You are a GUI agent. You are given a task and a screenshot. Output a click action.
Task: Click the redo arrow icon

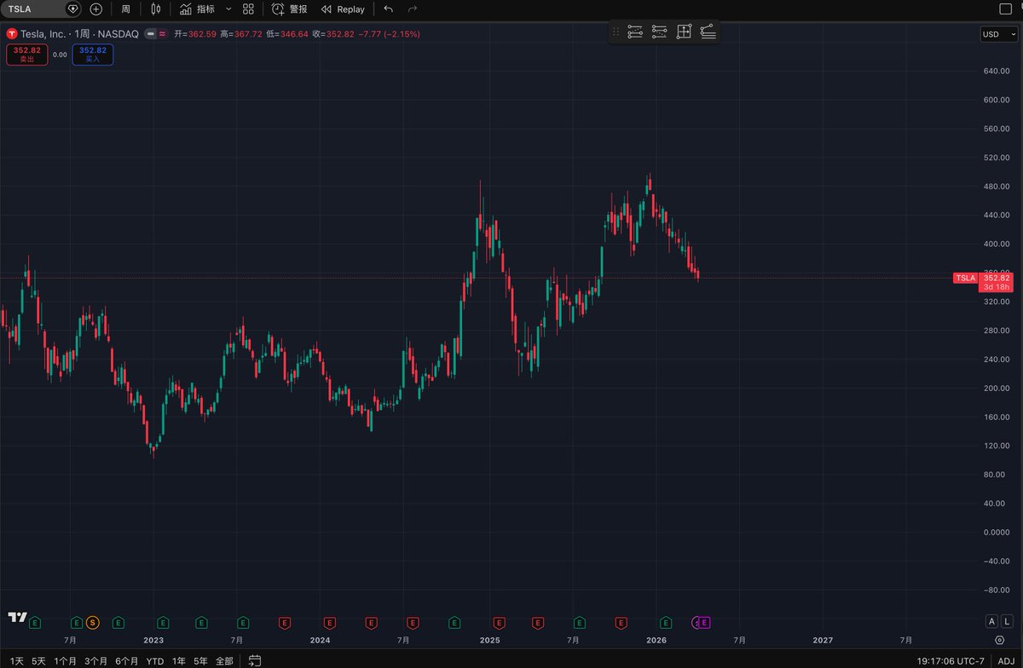tap(413, 9)
